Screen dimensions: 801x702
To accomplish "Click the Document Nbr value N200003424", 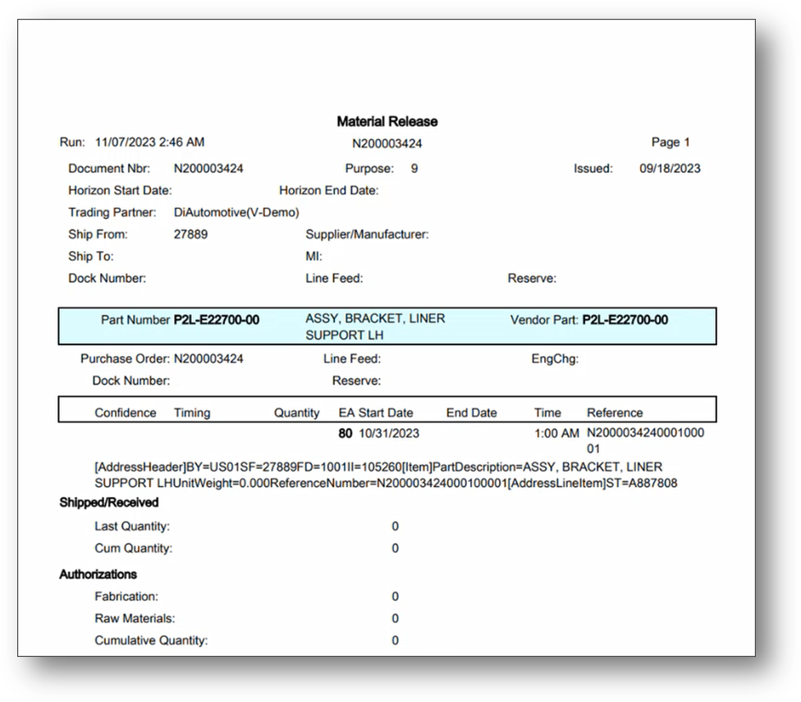I will click(208, 168).
